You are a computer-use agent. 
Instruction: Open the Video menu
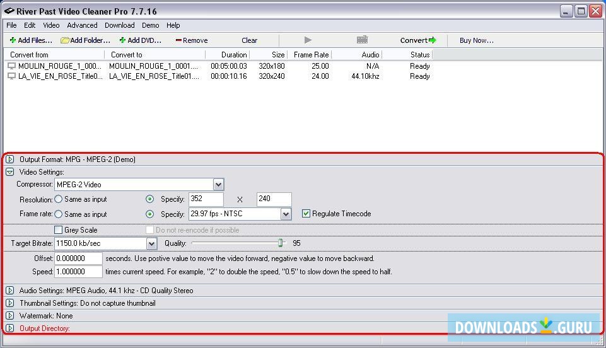click(x=51, y=25)
